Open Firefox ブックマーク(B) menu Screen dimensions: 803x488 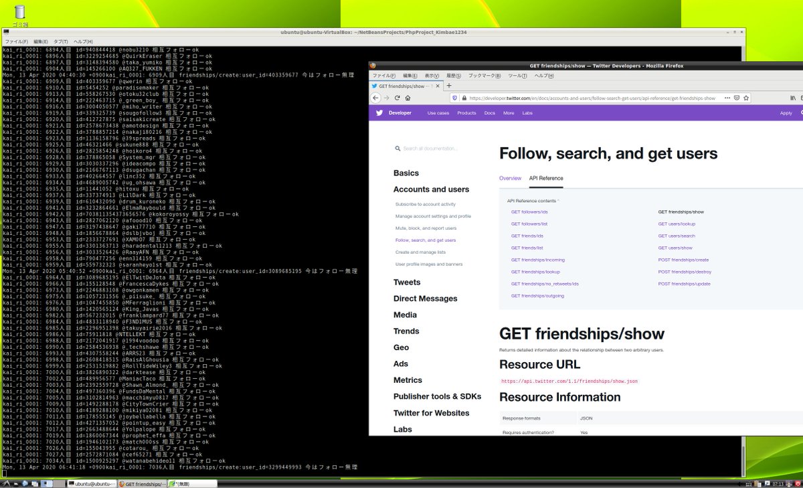pyautogui.click(x=484, y=76)
